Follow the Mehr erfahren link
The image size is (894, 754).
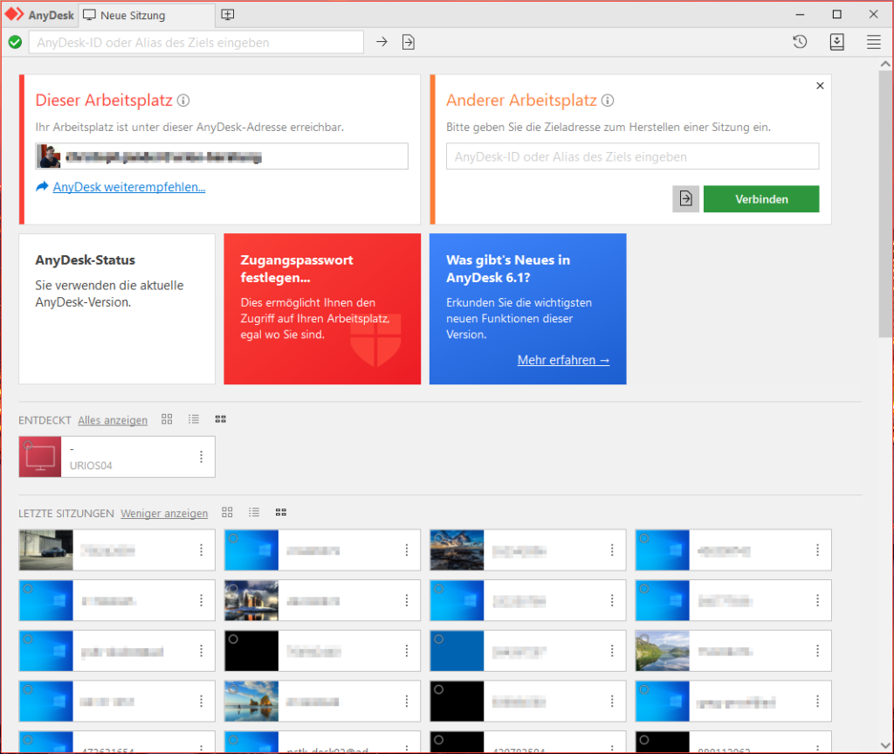(x=563, y=360)
